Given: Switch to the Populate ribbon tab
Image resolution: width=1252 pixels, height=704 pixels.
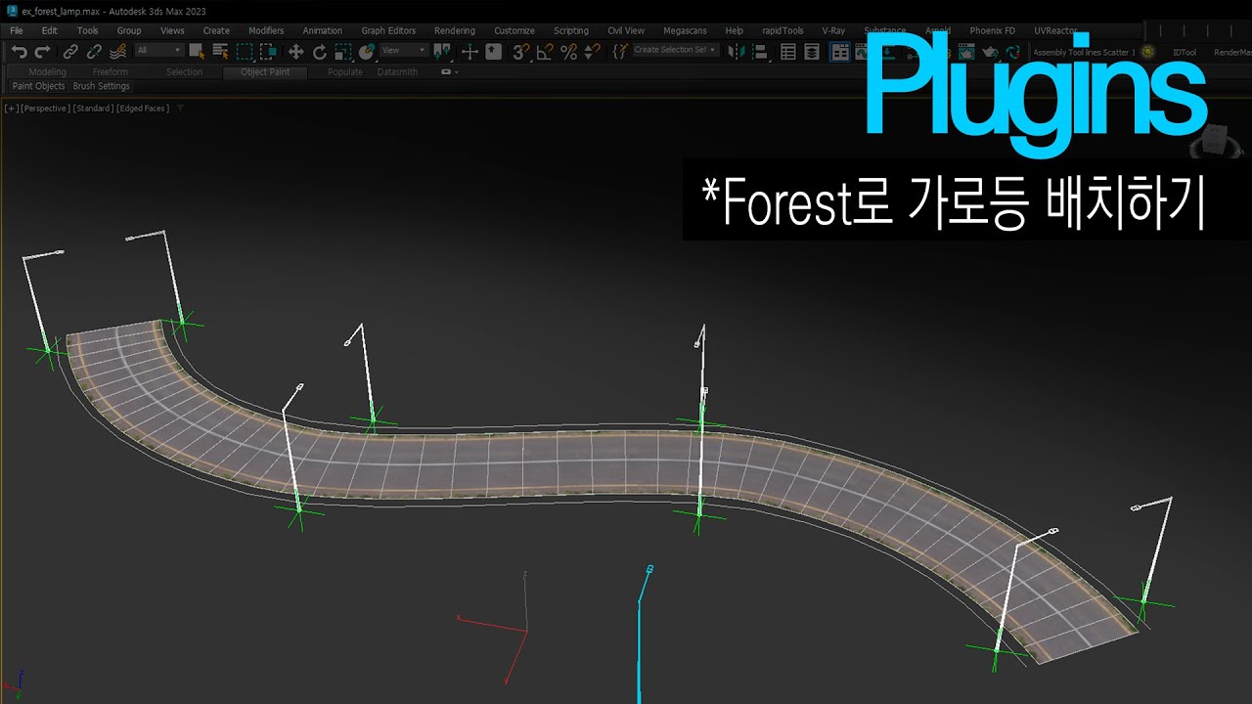Looking at the screenshot, I should coord(345,71).
